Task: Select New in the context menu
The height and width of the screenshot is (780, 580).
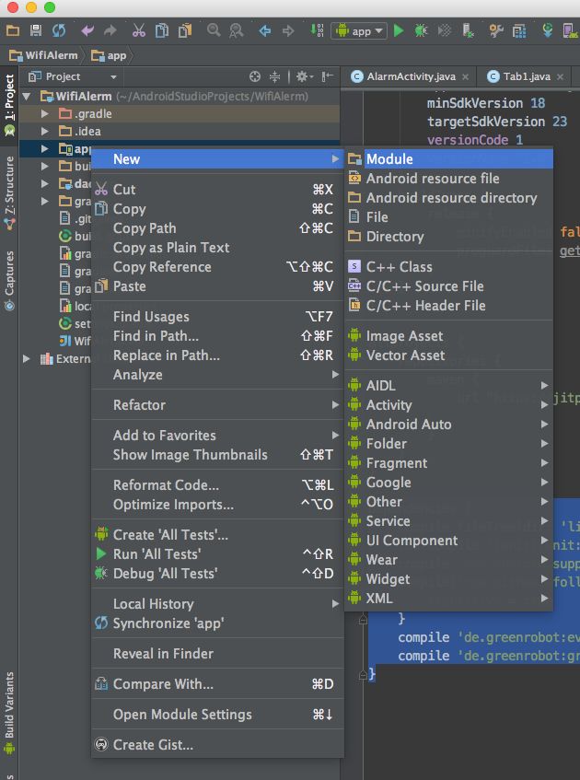Action: pos(218,159)
